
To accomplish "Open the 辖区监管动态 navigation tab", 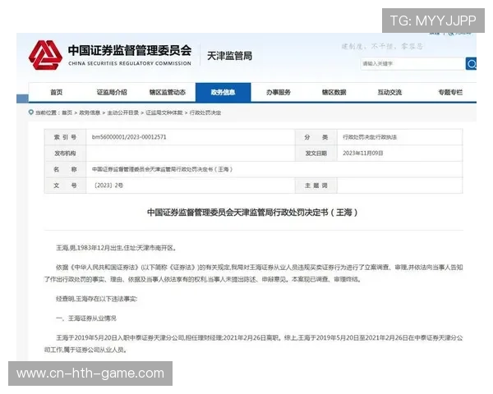I will click(x=168, y=93).
